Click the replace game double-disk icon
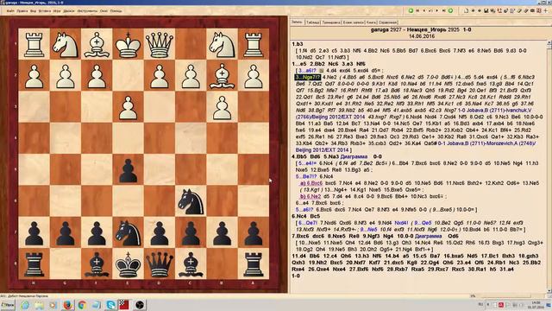This screenshot has height=311, width=552. click(492, 10)
